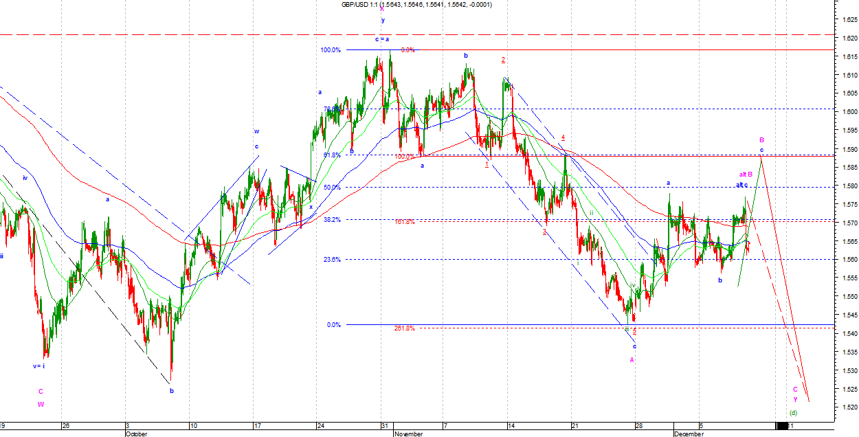
Task: Click the red underlined wave 2 label
Action: (x=503, y=60)
